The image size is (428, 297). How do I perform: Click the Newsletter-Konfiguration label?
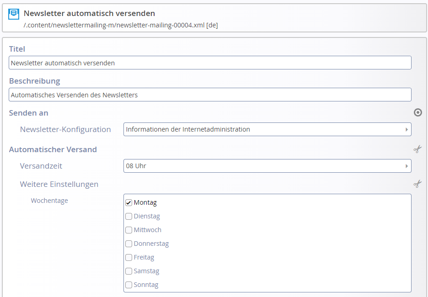pyautogui.click(x=65, y=129)
